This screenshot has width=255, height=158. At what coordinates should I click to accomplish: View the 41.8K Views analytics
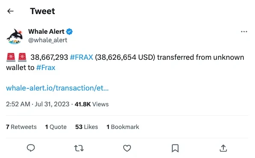tap(92, 104)
